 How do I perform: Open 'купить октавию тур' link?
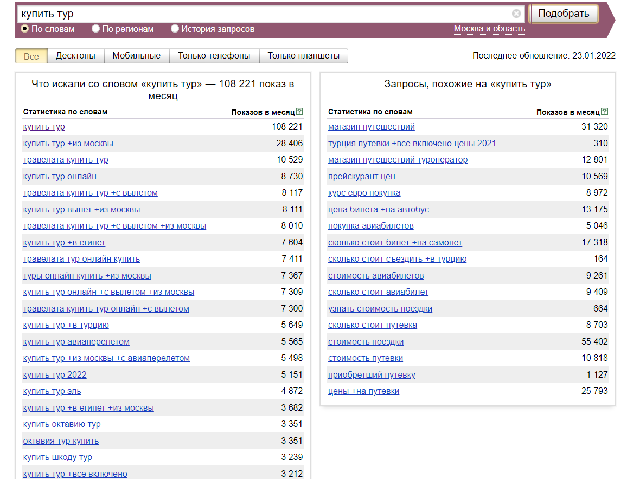(x=62, y=425)
